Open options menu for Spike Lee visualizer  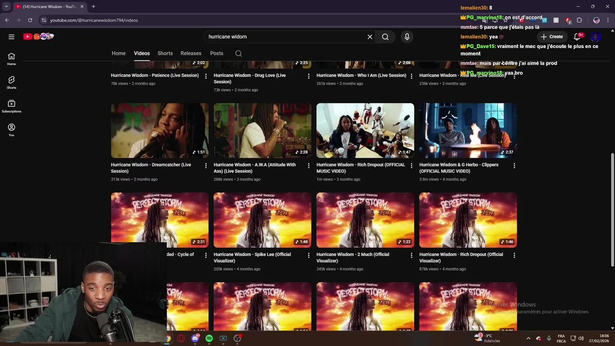click(308, 256)
